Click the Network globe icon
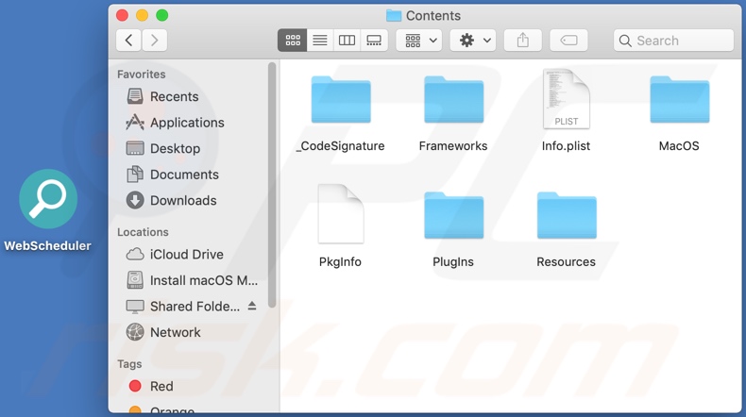Image resolution: width=746 pixels, height=417 pixels. (x=135, y=332)
